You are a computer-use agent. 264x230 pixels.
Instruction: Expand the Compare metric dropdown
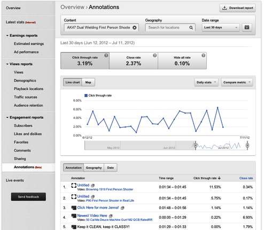[x=237, y=82]
